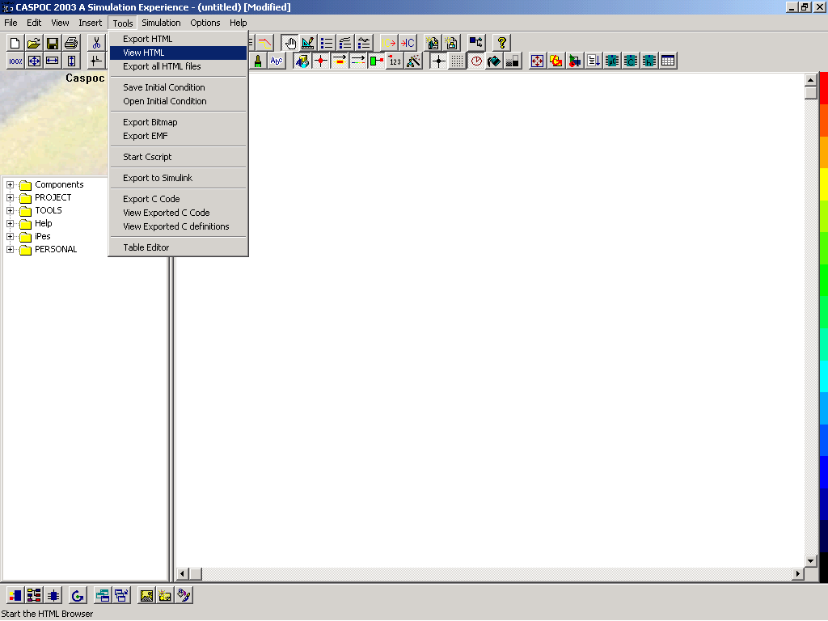Image resolution: width=828 pixels, height=621 pixels.
Task: Open the Table Editor entry
Action: 178,247
